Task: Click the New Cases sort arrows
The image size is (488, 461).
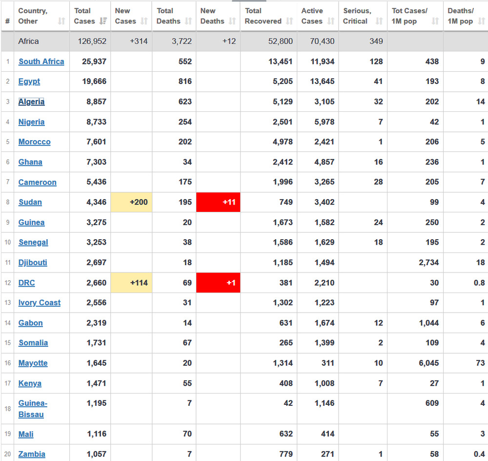Action: pyautogui.click(x=144, y=21)
